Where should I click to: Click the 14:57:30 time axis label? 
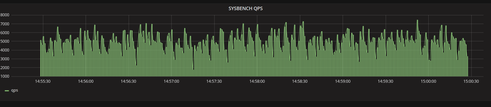[214, 81]
